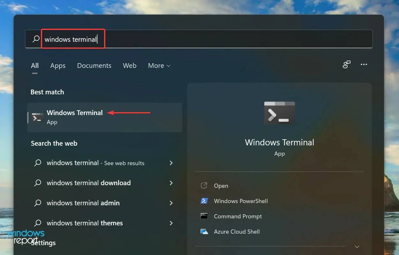Screen dimensions: 399x255
Task: Click the Azure Cloud Shell icon
Action: pyautogui.click(x=204, y=232)
